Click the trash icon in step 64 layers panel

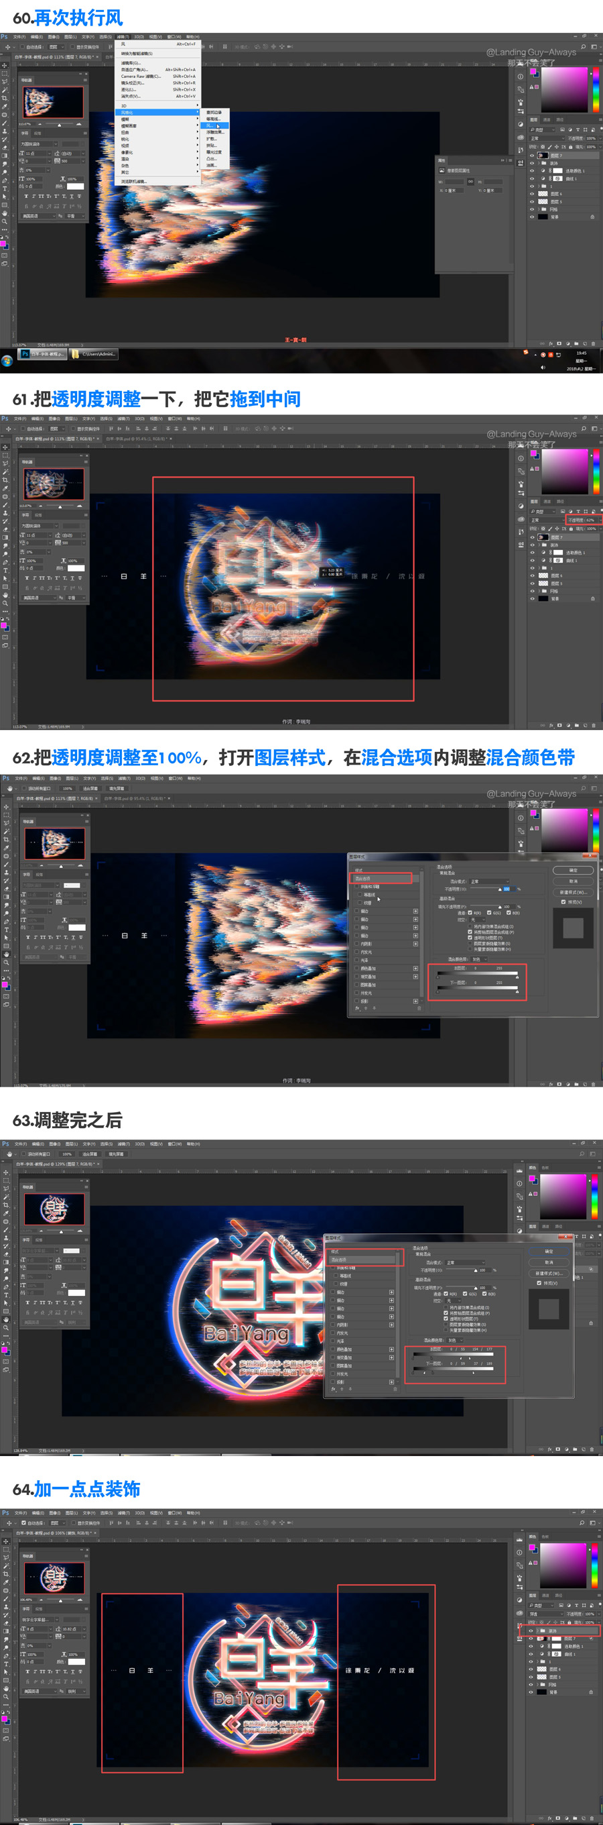tap(593, 1818)
